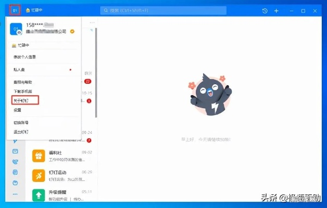Click the 10-15 dated conversation's red badge

coord(89,101)
